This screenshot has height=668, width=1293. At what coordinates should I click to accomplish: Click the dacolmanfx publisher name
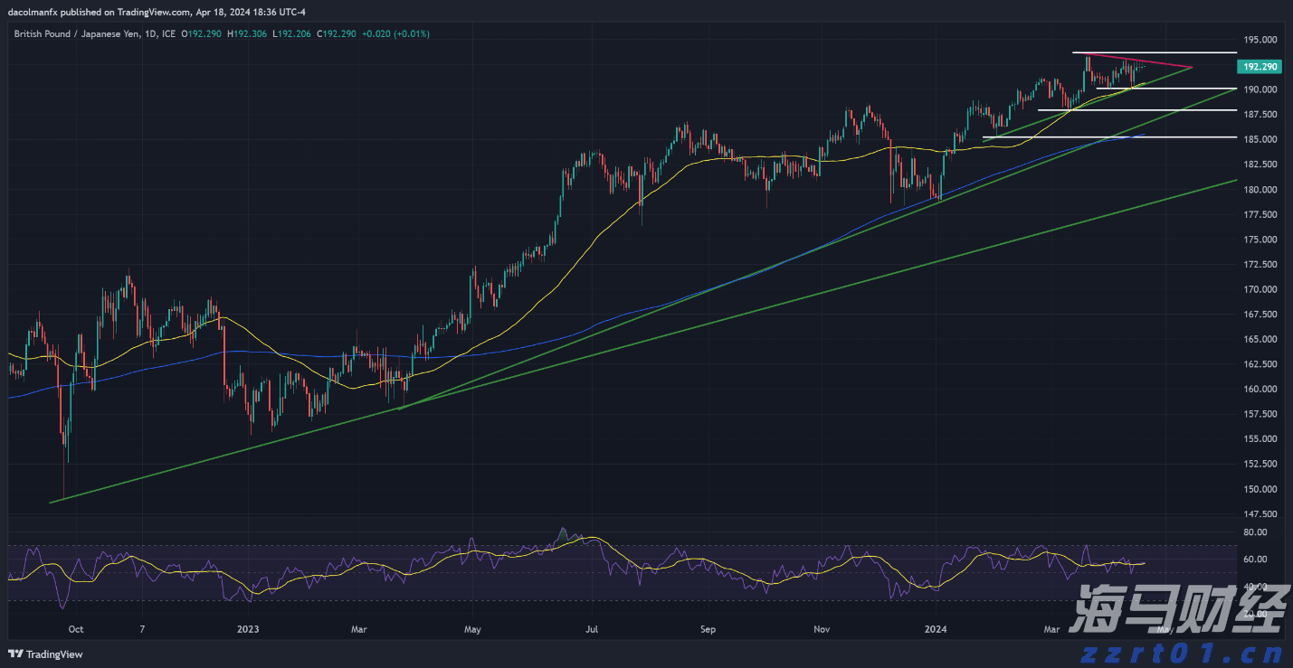click(x=33, y=12)
